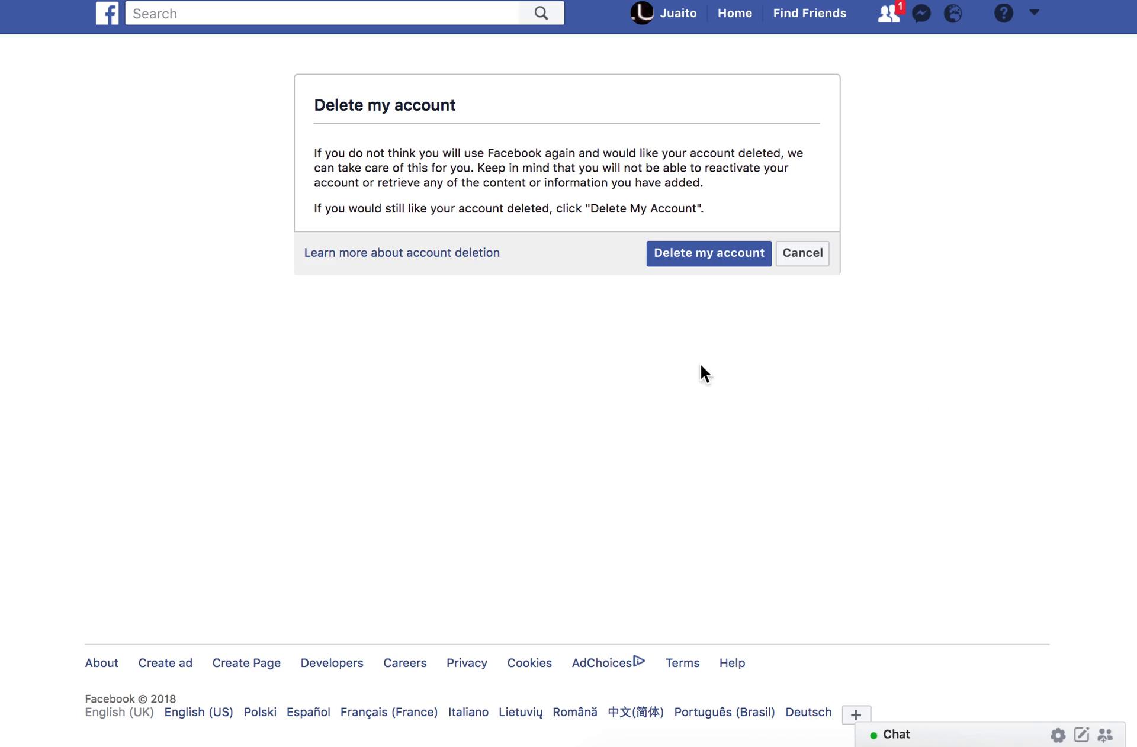
Task: Switch language to Português (Brasil)
Action: tap(724, 712)
